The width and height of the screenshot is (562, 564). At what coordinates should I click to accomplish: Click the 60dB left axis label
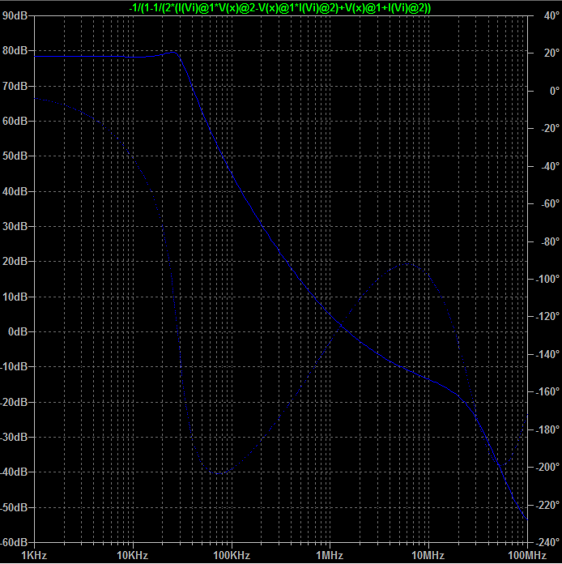click(15, 121)
